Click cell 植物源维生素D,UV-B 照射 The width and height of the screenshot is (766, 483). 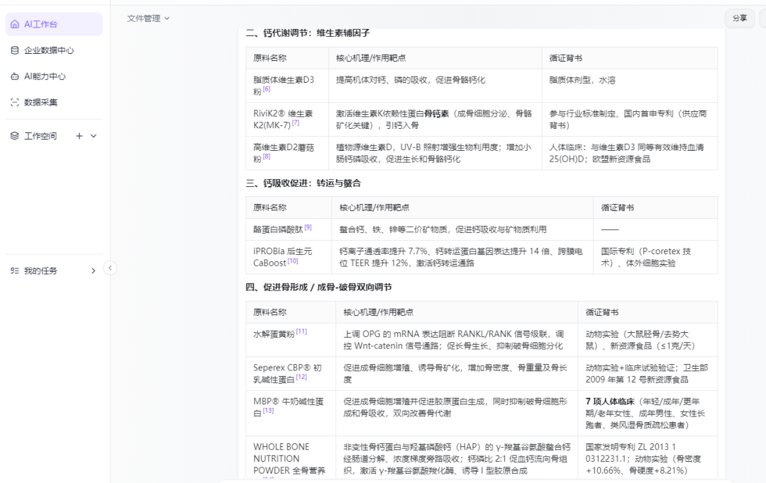435,153
